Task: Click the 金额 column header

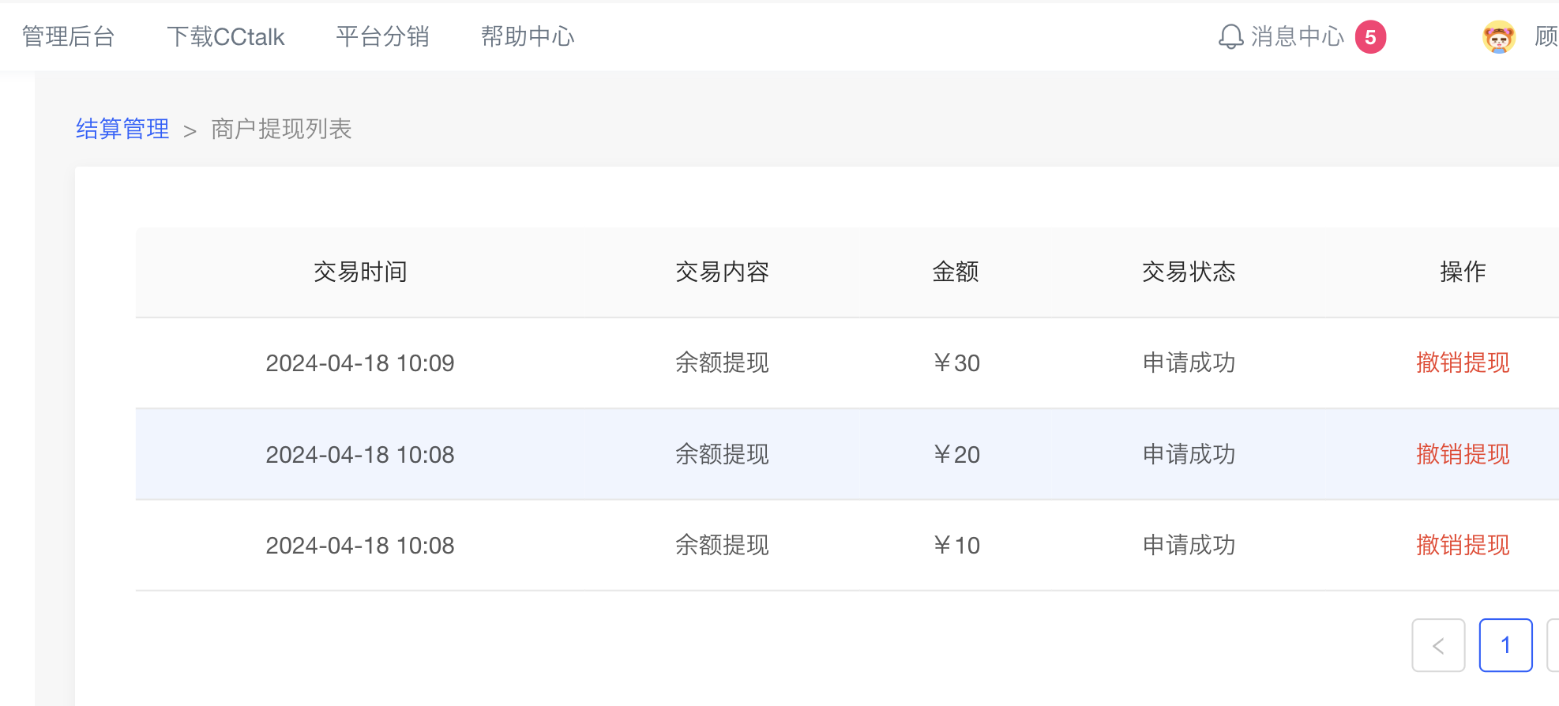Action: 956,272
